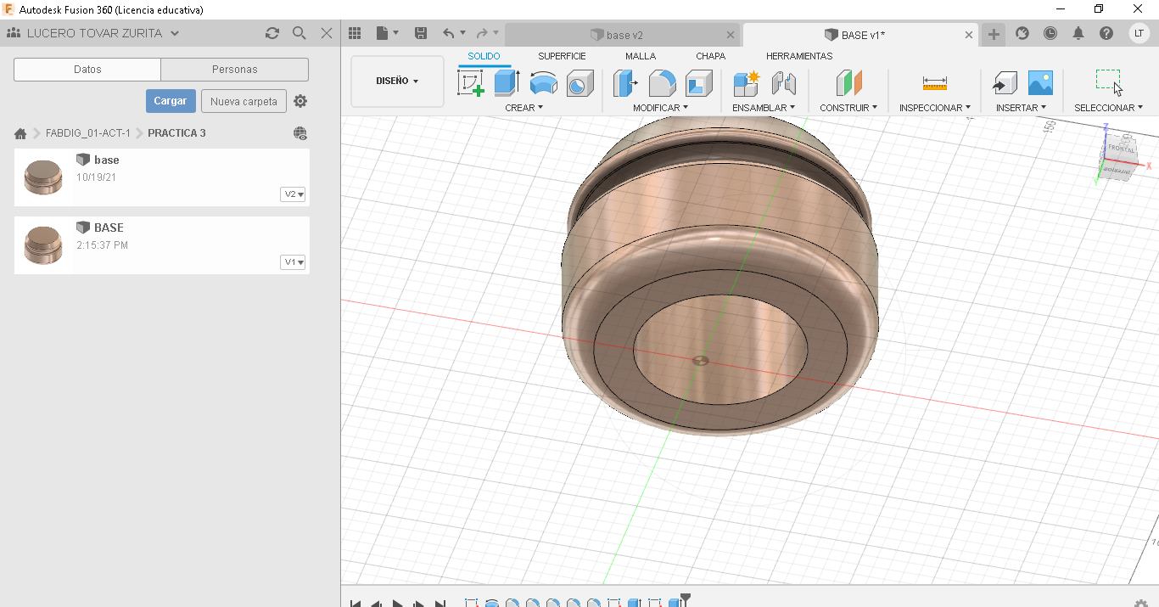Select the New Component tool
Viewport: 1159px width, 607px height.
746,83
